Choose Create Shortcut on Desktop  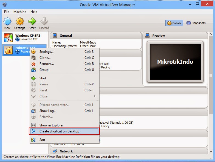[64, 131]
